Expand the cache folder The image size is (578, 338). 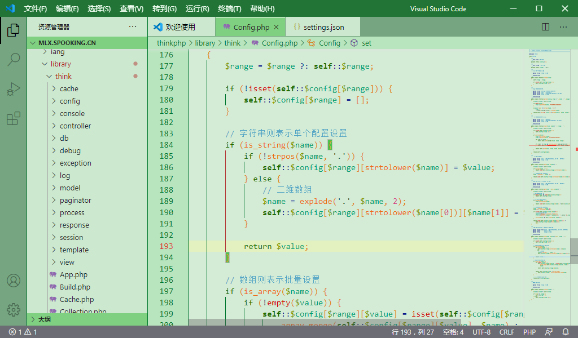coord(87,88)
